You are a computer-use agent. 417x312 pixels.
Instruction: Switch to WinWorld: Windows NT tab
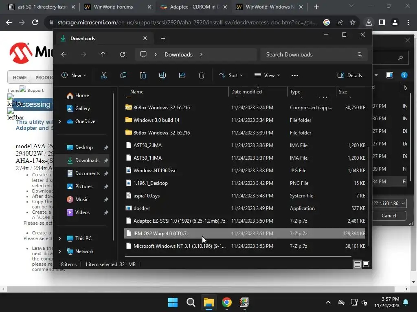(270, 7)
